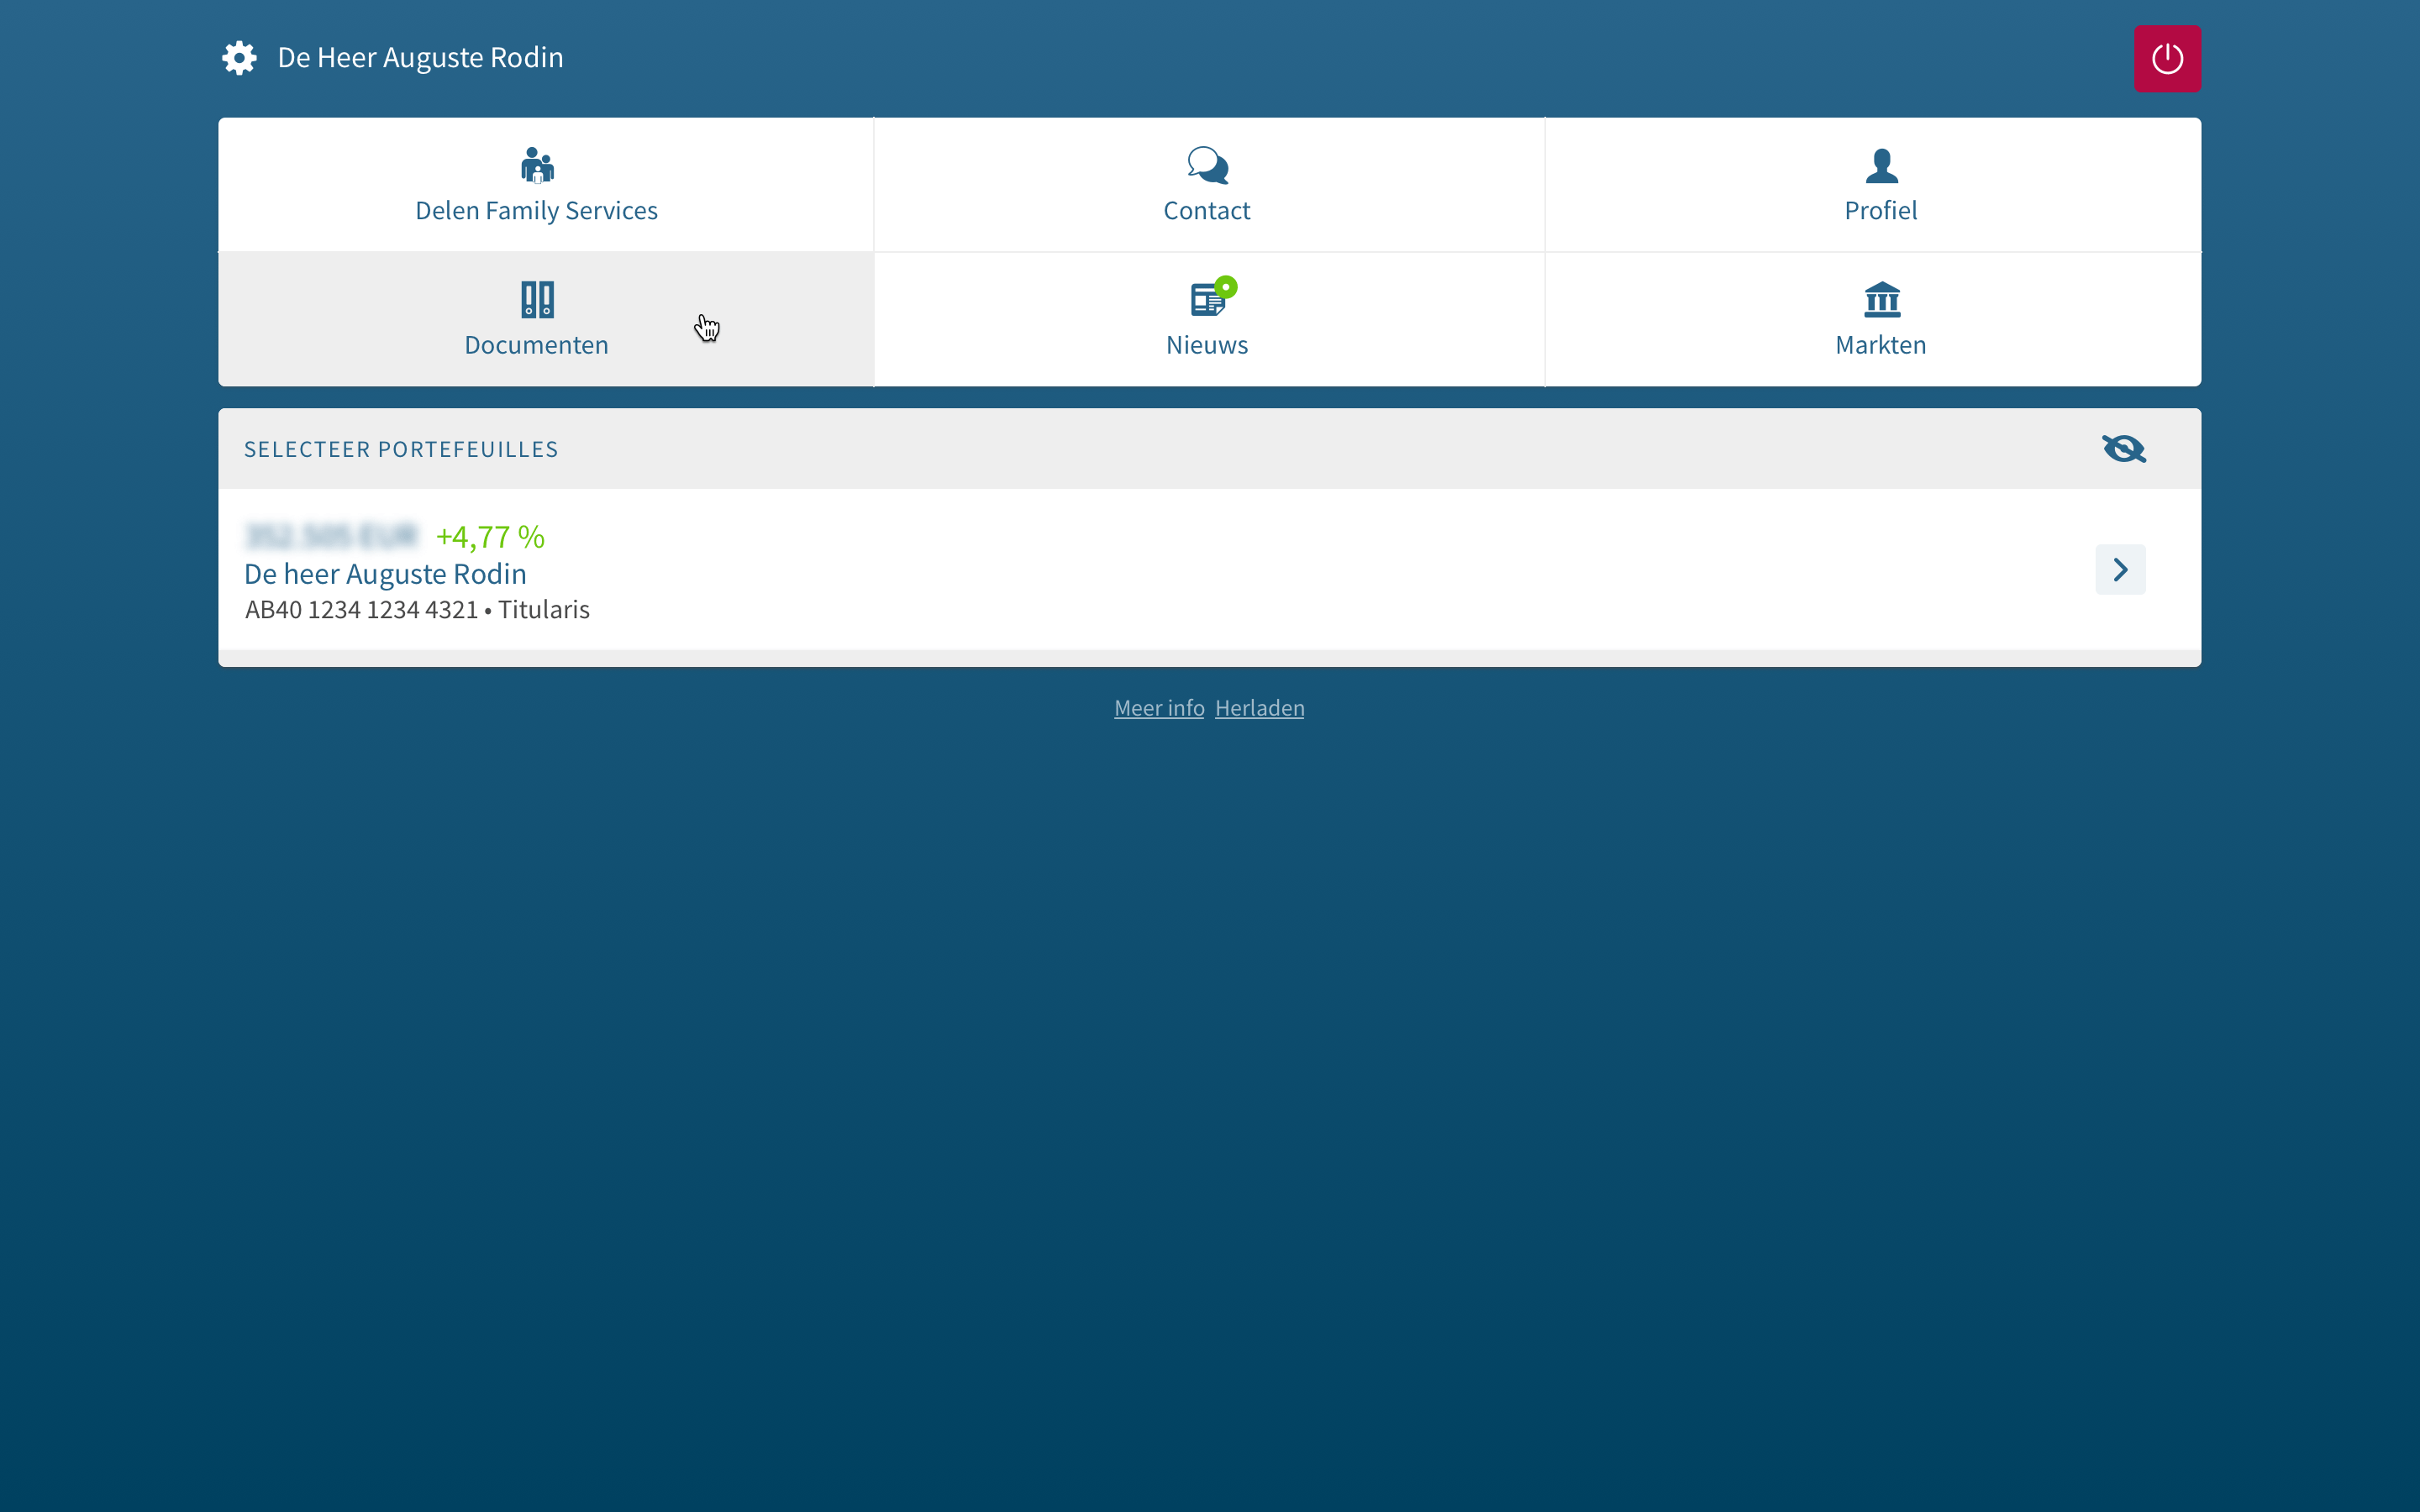Click the Herladen link
The height and width of the screenshot is (1512, 2420).
pyautogui.click(x=1259, y=708)
